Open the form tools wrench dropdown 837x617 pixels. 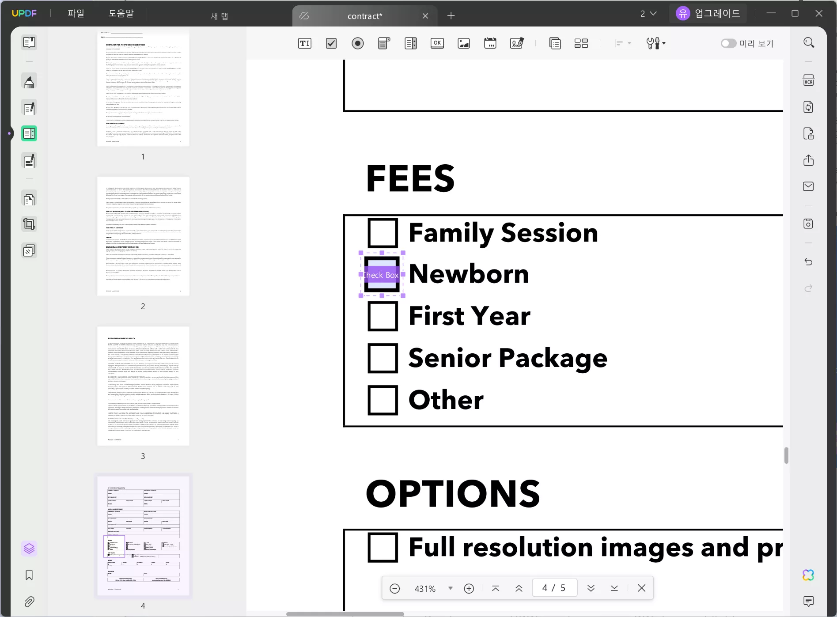[656, 43]
